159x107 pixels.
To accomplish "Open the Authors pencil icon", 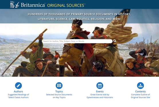I will 18,86.
